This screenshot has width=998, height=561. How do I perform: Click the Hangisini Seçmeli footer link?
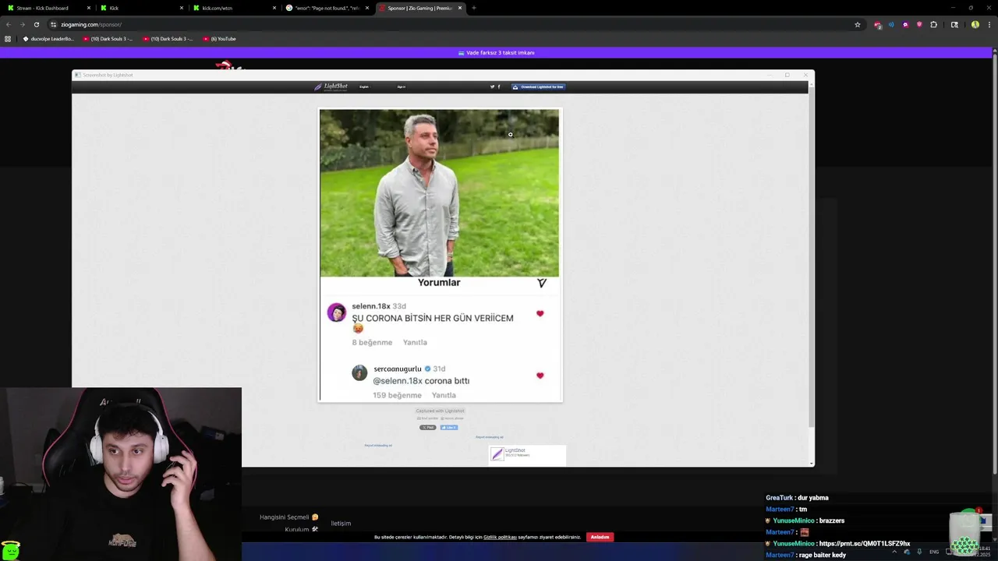(289, 517)
